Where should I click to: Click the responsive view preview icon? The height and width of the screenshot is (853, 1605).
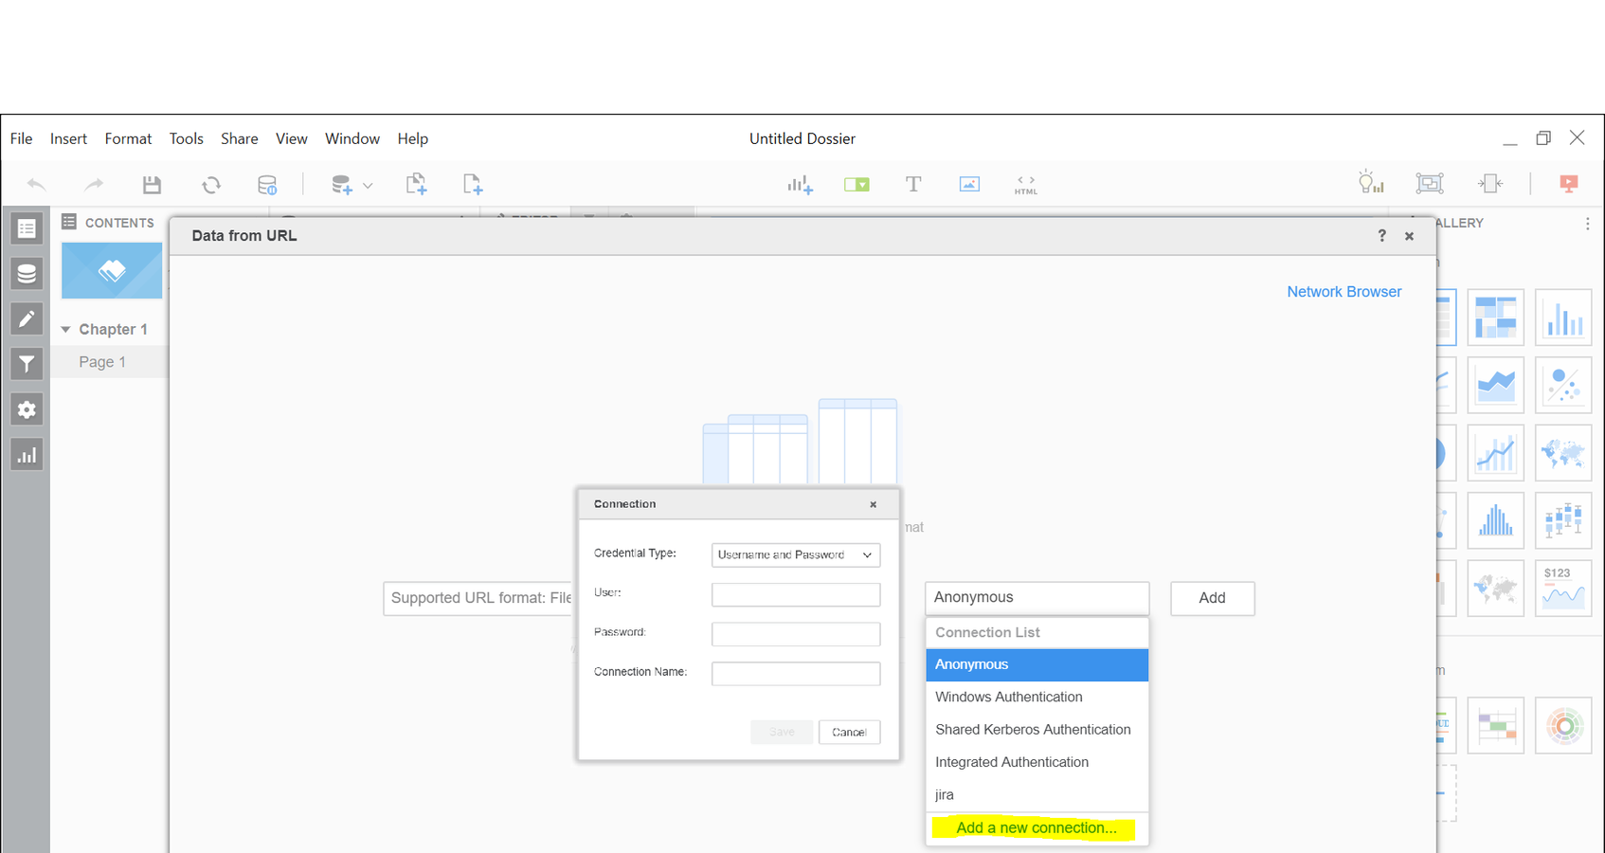pyautogui.click(x=1430, y=183)
